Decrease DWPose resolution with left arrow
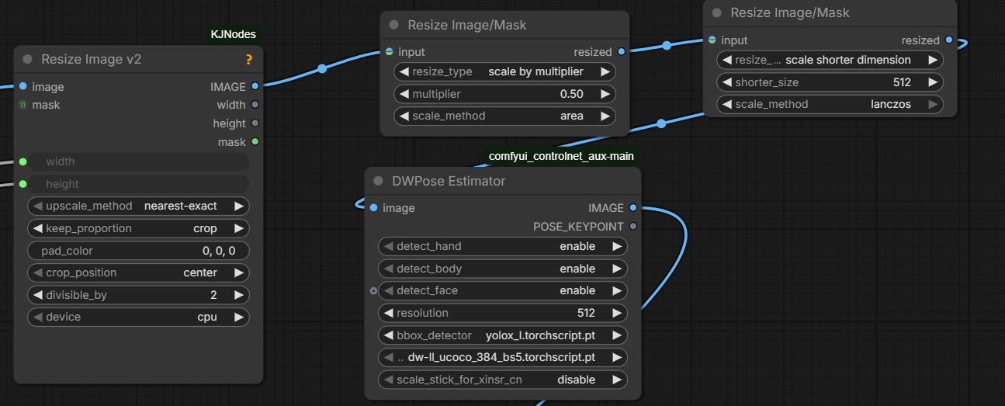 point(388,313)
